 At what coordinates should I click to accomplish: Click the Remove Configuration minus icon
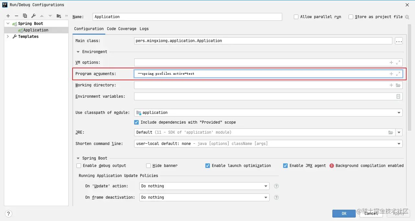[17, 16]
